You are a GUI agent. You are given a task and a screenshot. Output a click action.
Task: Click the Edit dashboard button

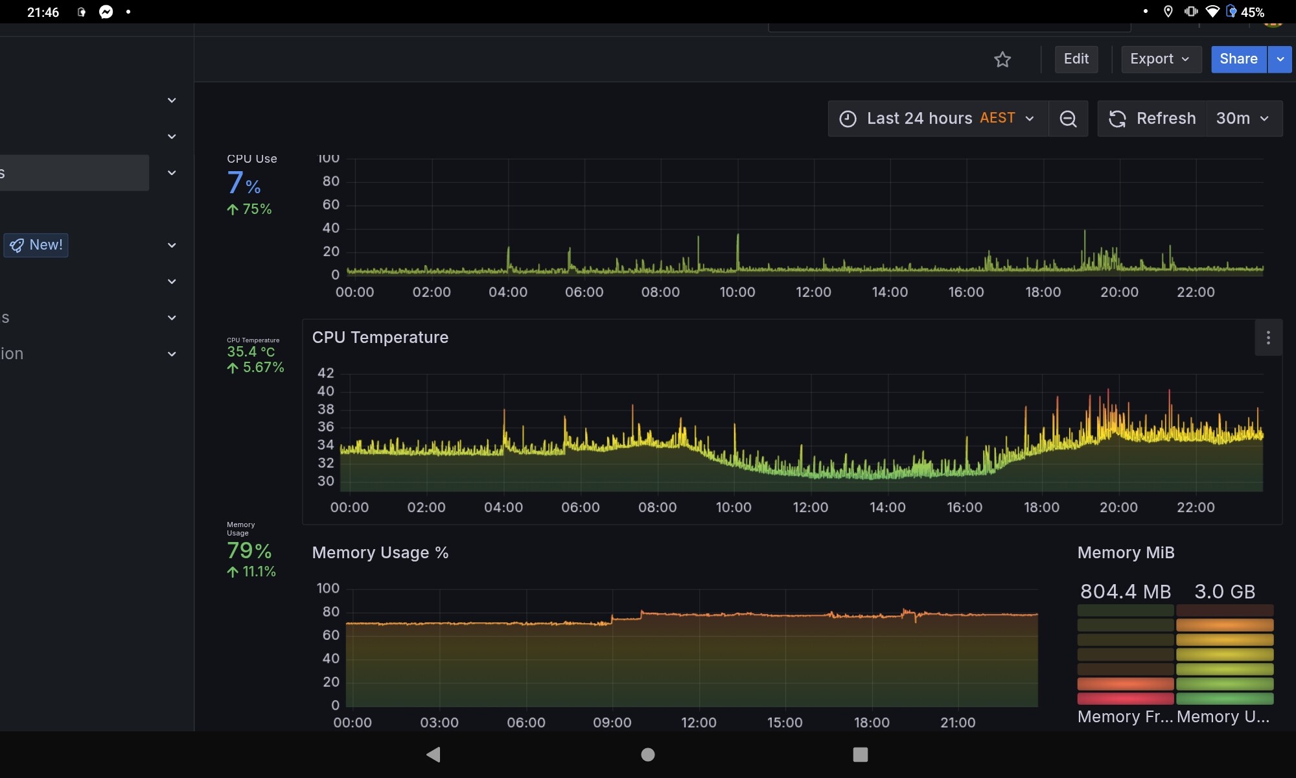pyautogui.click(x=1076, y=60)
